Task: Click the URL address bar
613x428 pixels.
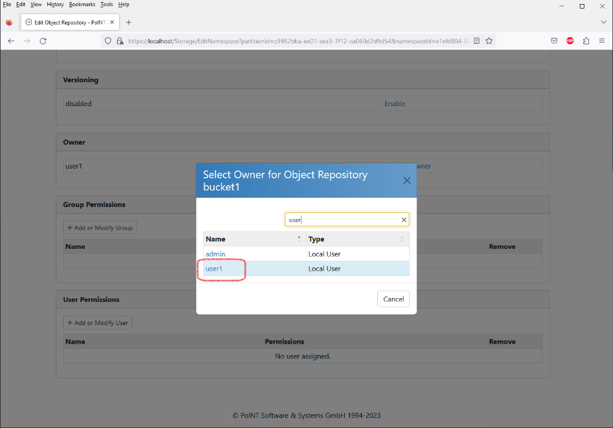Action: (298, 41)
